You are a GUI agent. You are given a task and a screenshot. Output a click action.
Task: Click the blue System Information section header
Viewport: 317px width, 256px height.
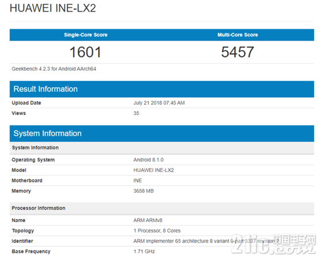162,133
